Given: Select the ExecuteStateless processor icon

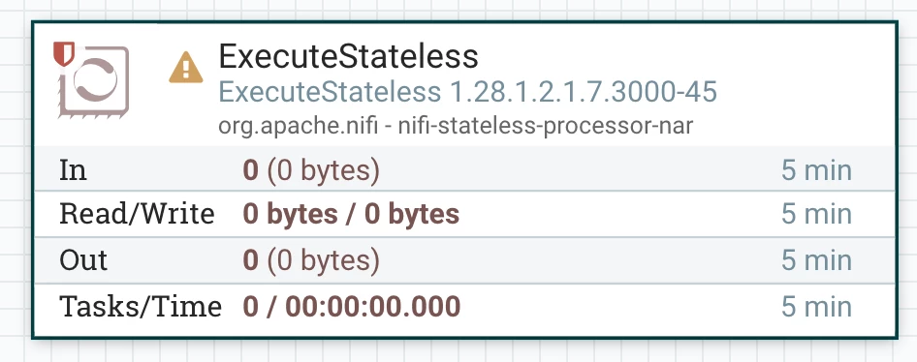Looking at the screenshot, I should click(94, 81).
